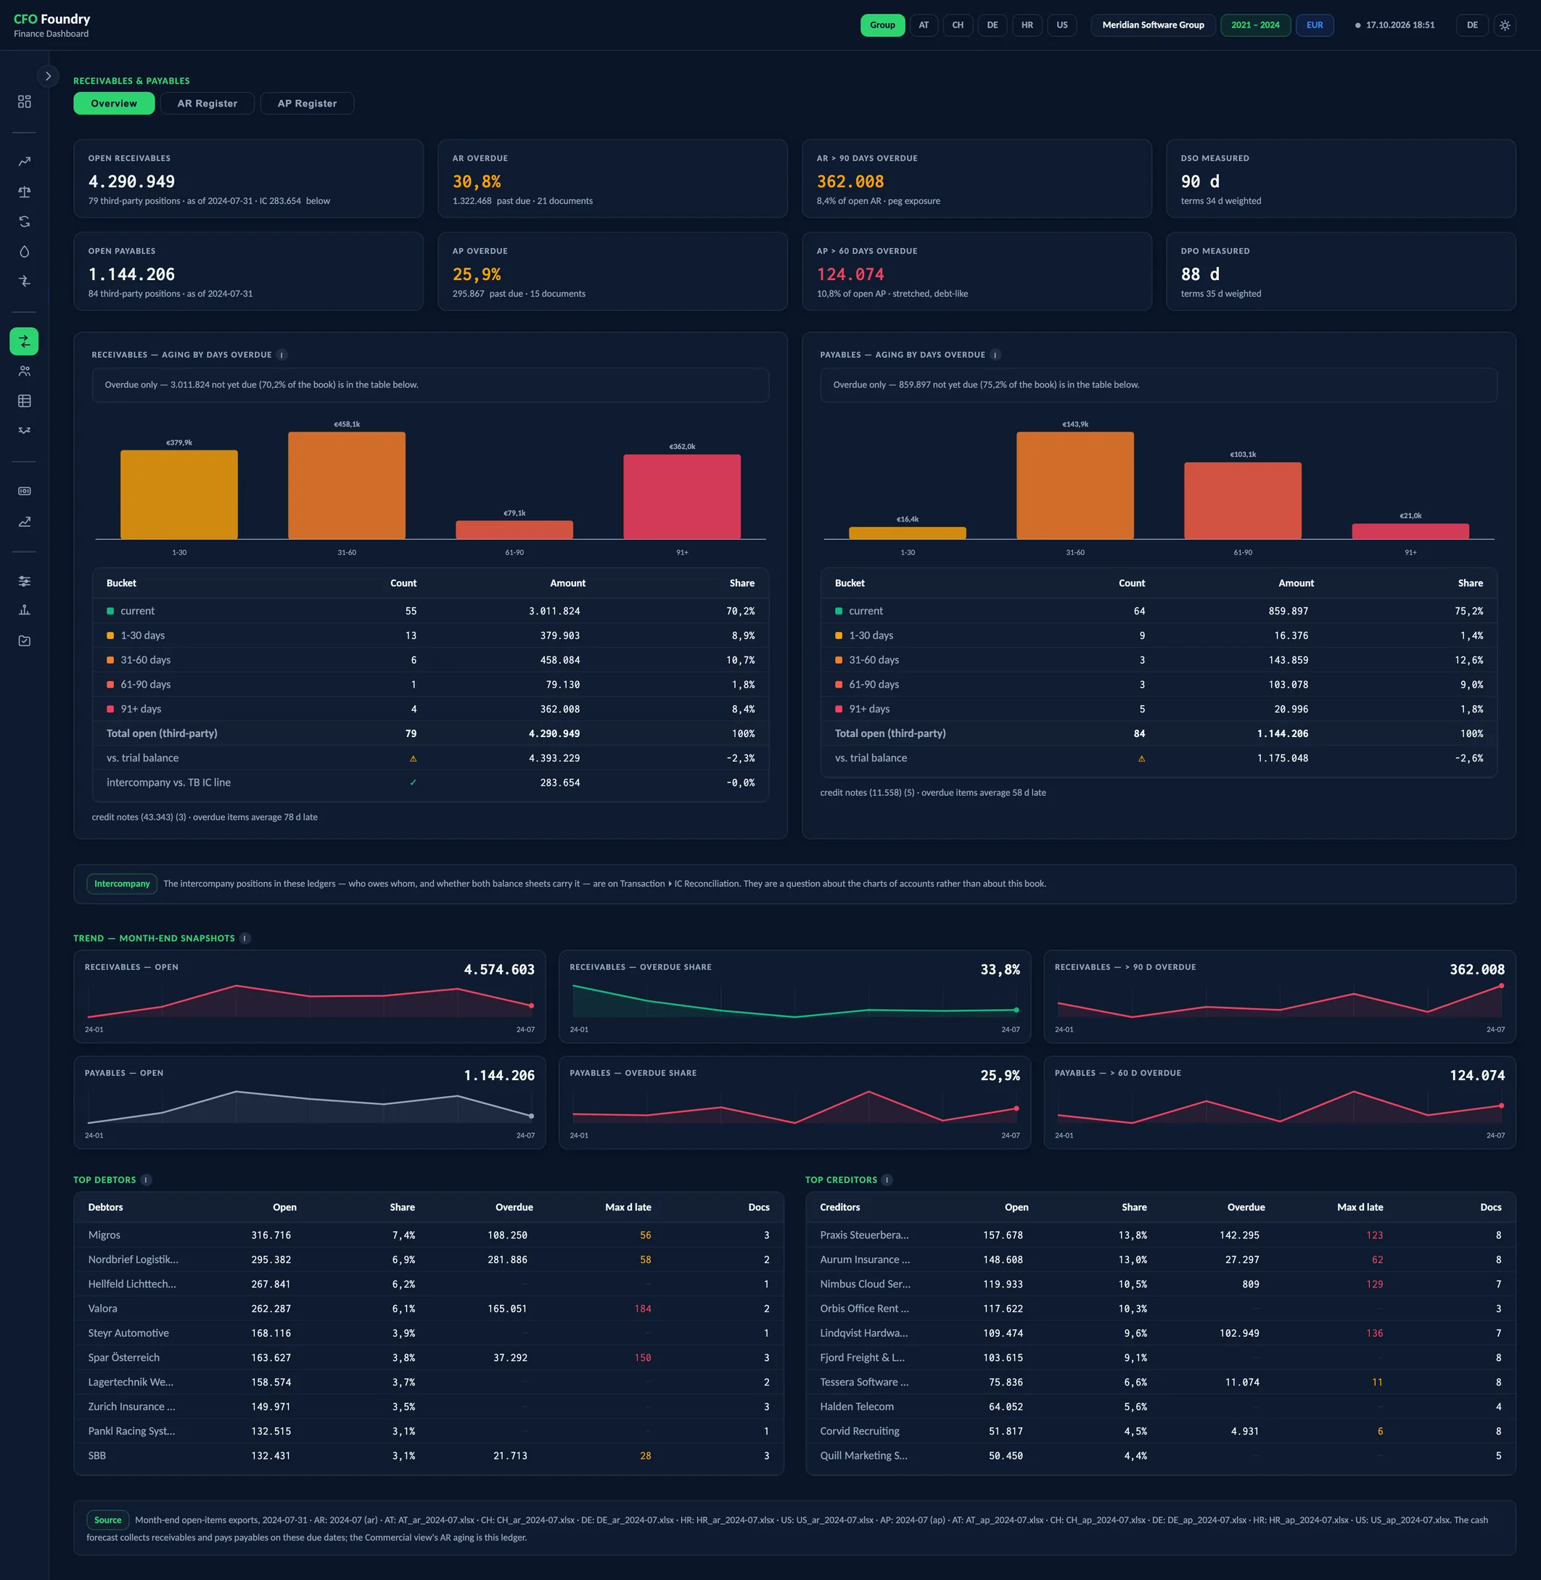
Task: Select the CH entity filter
Action: [958, 25]
